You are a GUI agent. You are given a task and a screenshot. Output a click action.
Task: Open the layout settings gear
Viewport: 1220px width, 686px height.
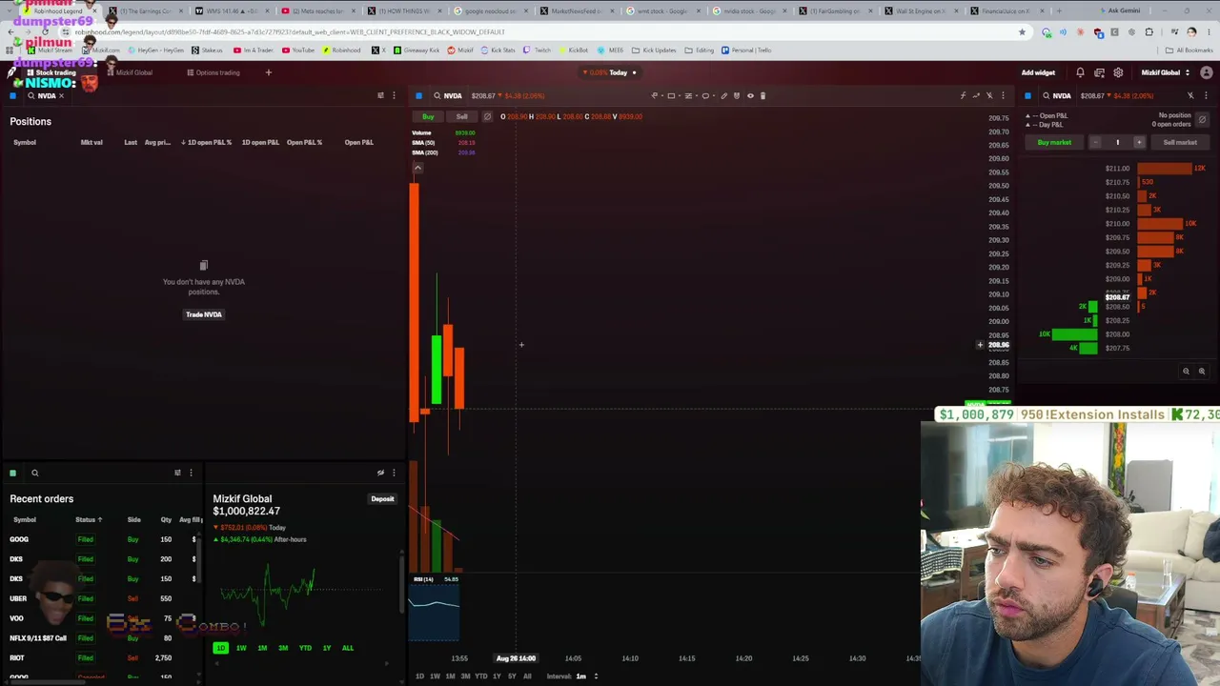[1118, 72]
